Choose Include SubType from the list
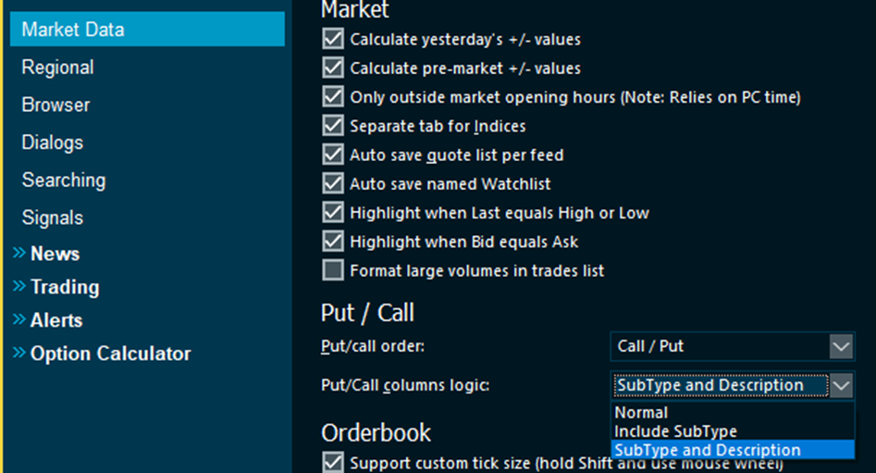This screenshot has height=473, width=876. pos(675,431)
